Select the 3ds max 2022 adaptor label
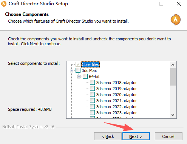Viewport: 187px width, 144px height. click(116, 107)
